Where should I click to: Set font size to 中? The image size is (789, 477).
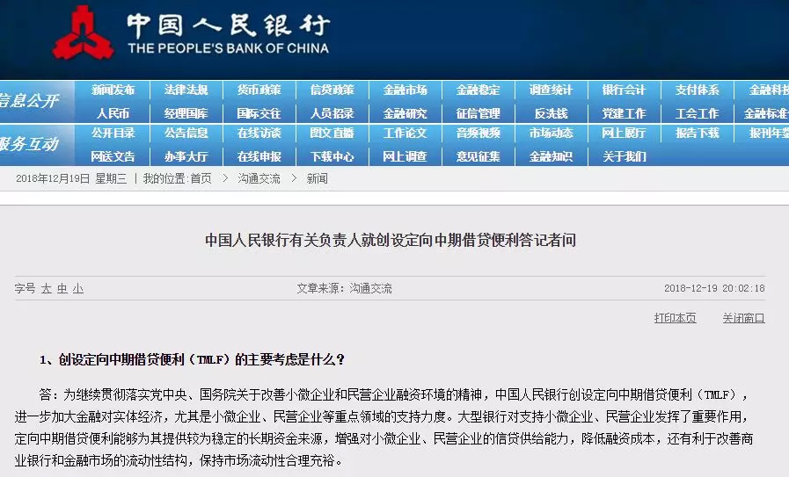pos(62,288)
